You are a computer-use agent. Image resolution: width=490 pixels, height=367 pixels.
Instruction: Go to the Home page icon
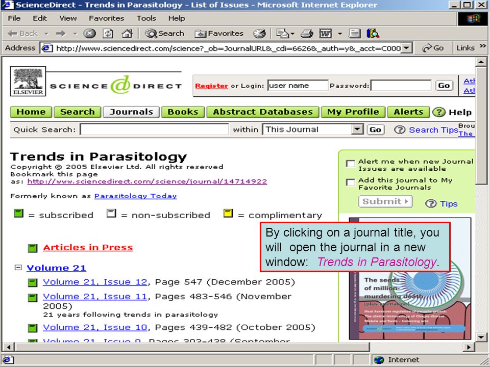pos(127,34)
